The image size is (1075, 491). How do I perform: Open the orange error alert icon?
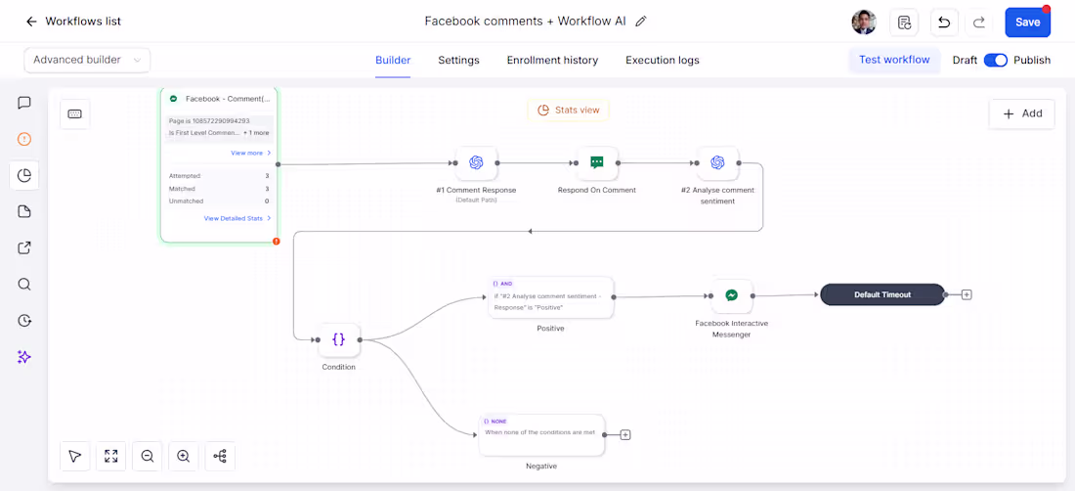pos(24,139)
